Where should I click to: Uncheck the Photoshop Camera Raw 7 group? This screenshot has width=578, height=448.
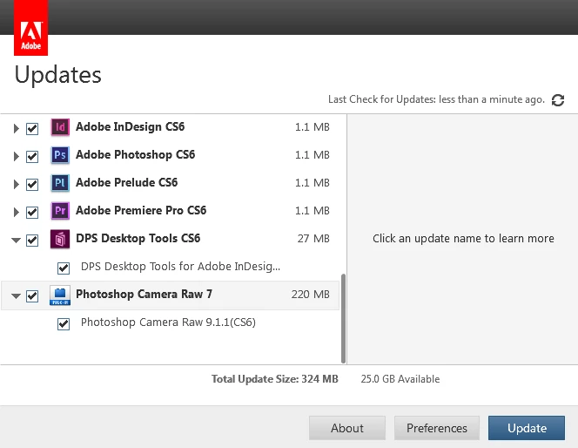pos(32,296)
